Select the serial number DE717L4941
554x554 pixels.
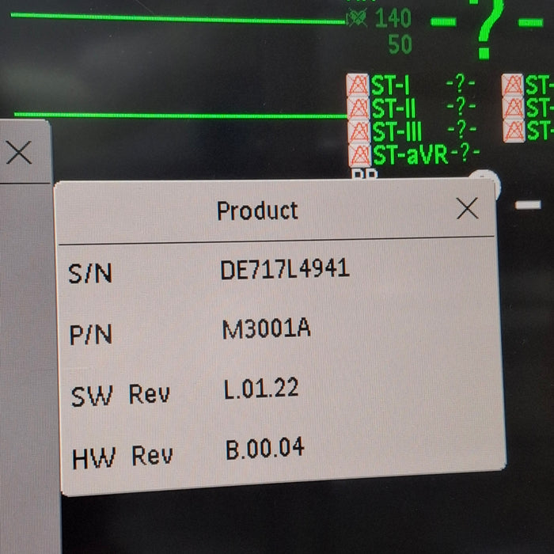[285, 269]
